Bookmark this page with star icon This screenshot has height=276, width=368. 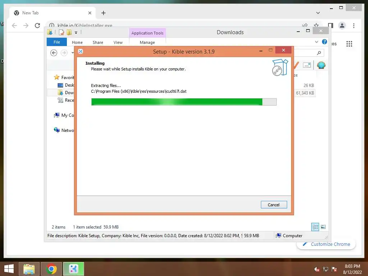[316, 25]
